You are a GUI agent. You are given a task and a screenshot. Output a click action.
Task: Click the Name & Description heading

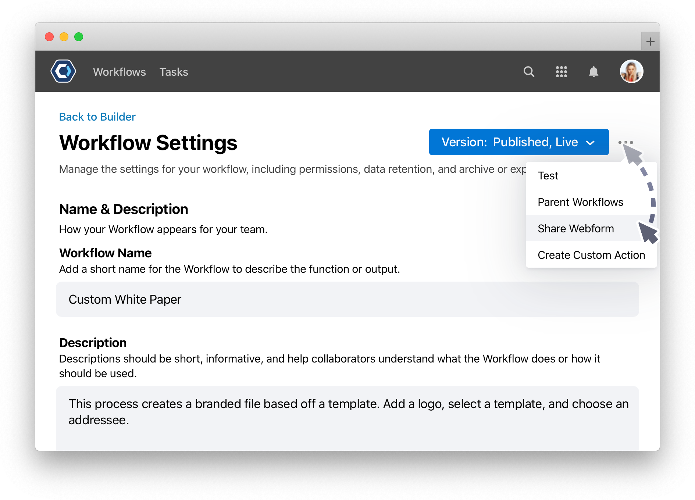pyautogui.click(x=124, y=209)
